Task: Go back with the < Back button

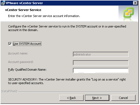Action: tap(72, 98)
